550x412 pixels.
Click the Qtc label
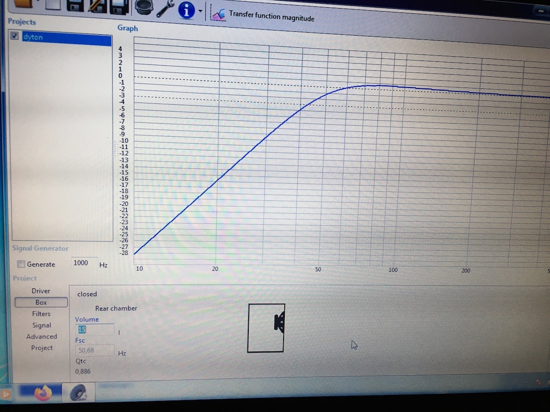click(x=81, y=361)
